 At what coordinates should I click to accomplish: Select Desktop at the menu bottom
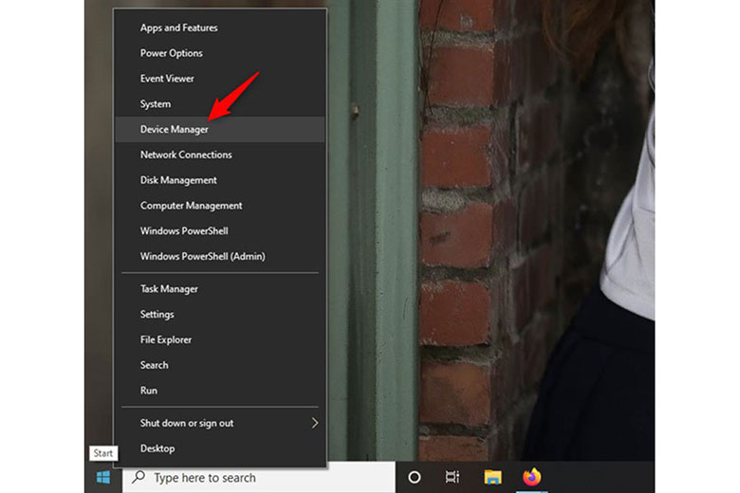tap(157, 448)
